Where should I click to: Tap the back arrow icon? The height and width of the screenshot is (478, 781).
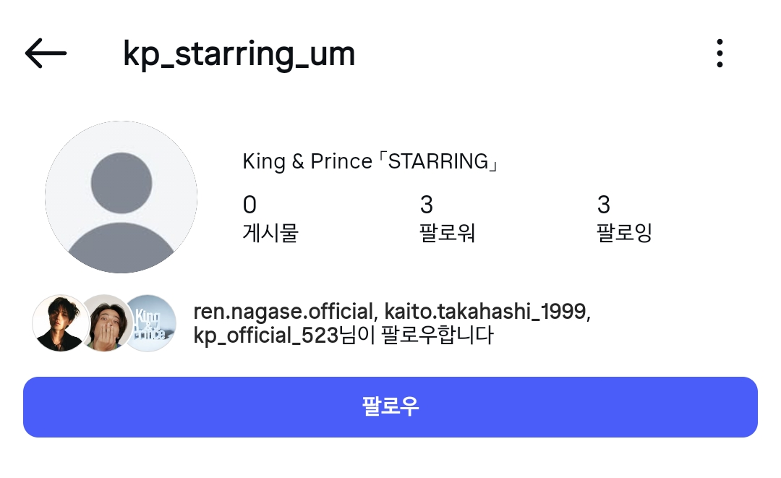click(x=46, y=54)
